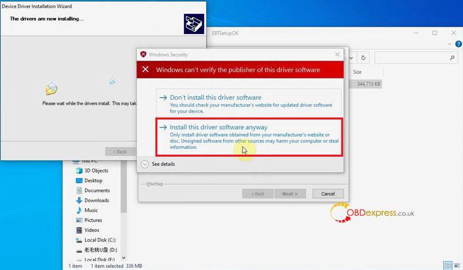463x270 pixels.
Task: Close the EBTSetupOK Explorer window
Action: coord(454,33)
